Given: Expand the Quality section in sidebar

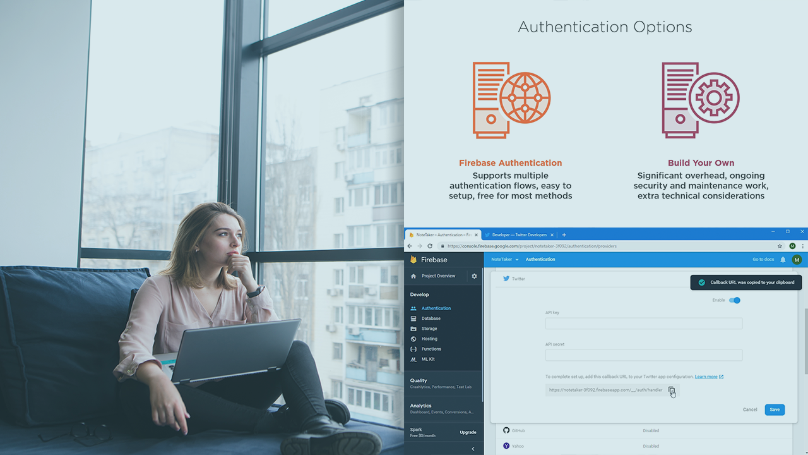Looking at the screenshot, I should click(443, 384).
